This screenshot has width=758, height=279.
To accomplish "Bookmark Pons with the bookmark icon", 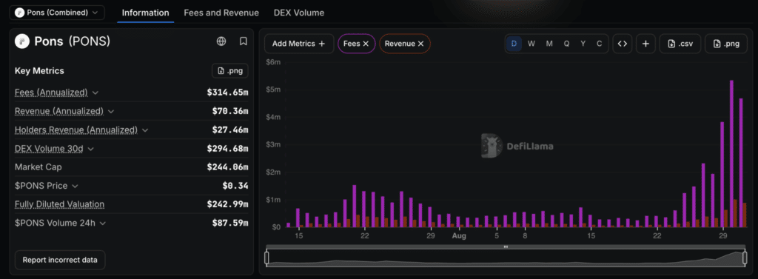I will coord(244,41).
